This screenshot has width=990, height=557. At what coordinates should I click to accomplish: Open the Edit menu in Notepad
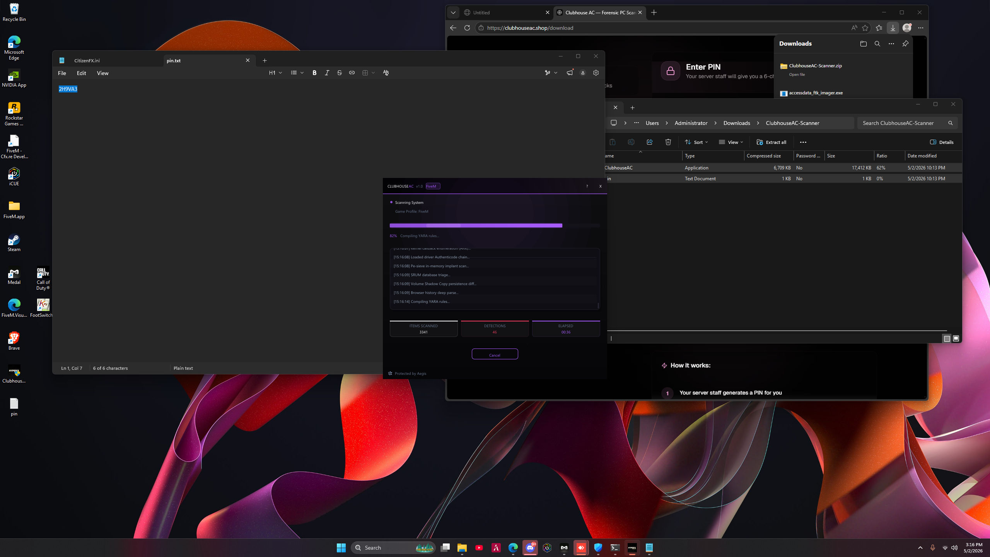click(81, 73)
